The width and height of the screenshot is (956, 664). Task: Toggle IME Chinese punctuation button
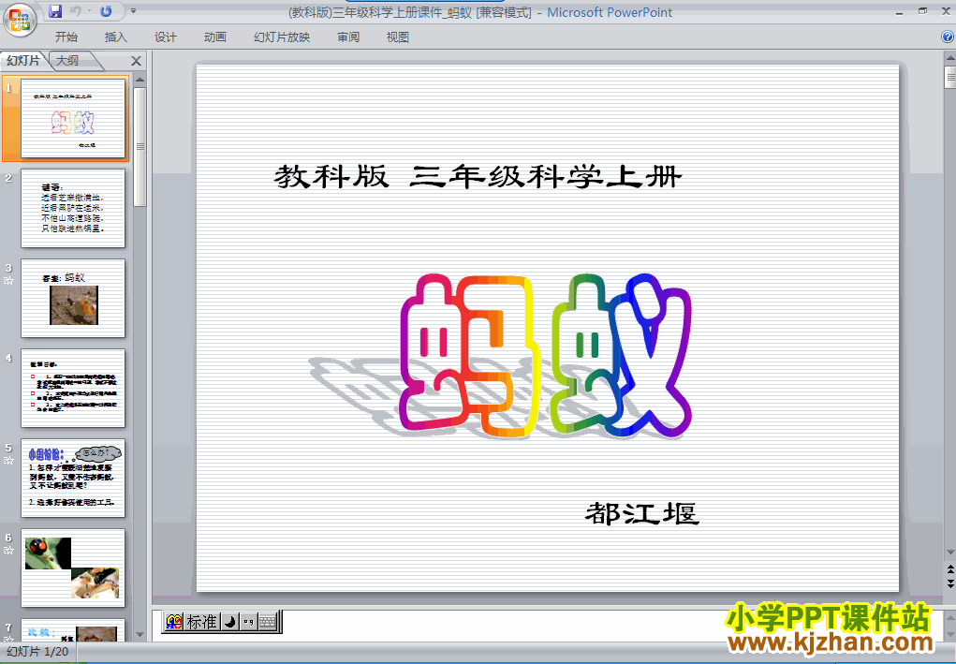click(248, 622)
